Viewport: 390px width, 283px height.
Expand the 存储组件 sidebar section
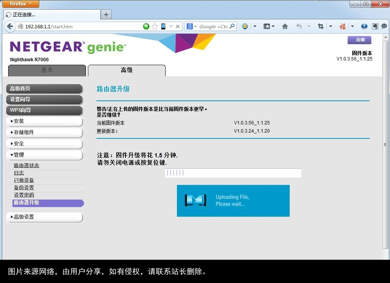click(24, 132)
